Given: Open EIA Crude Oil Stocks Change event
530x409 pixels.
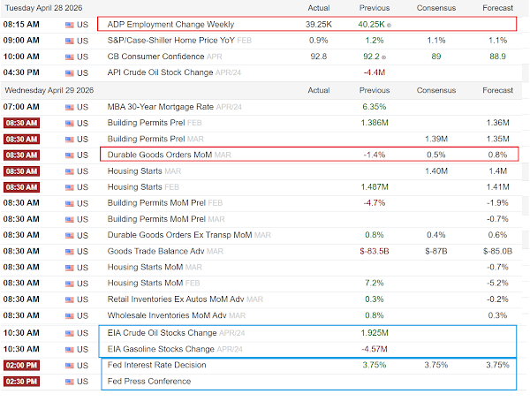Looking at the screenshot, I should coord(162,333).
